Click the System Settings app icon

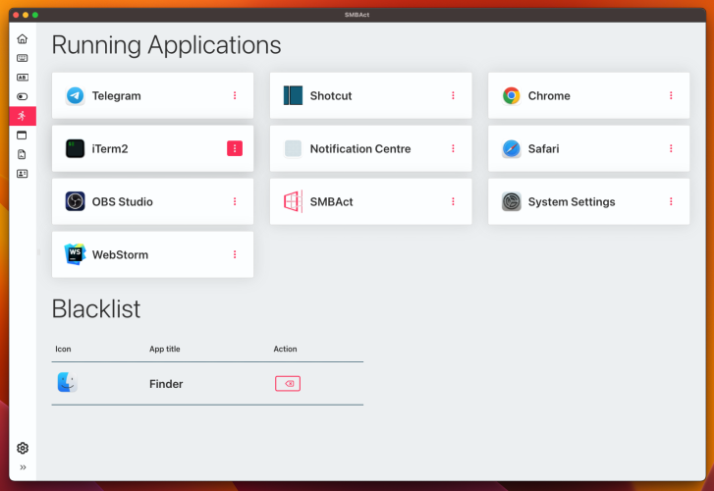click(512, 201)
